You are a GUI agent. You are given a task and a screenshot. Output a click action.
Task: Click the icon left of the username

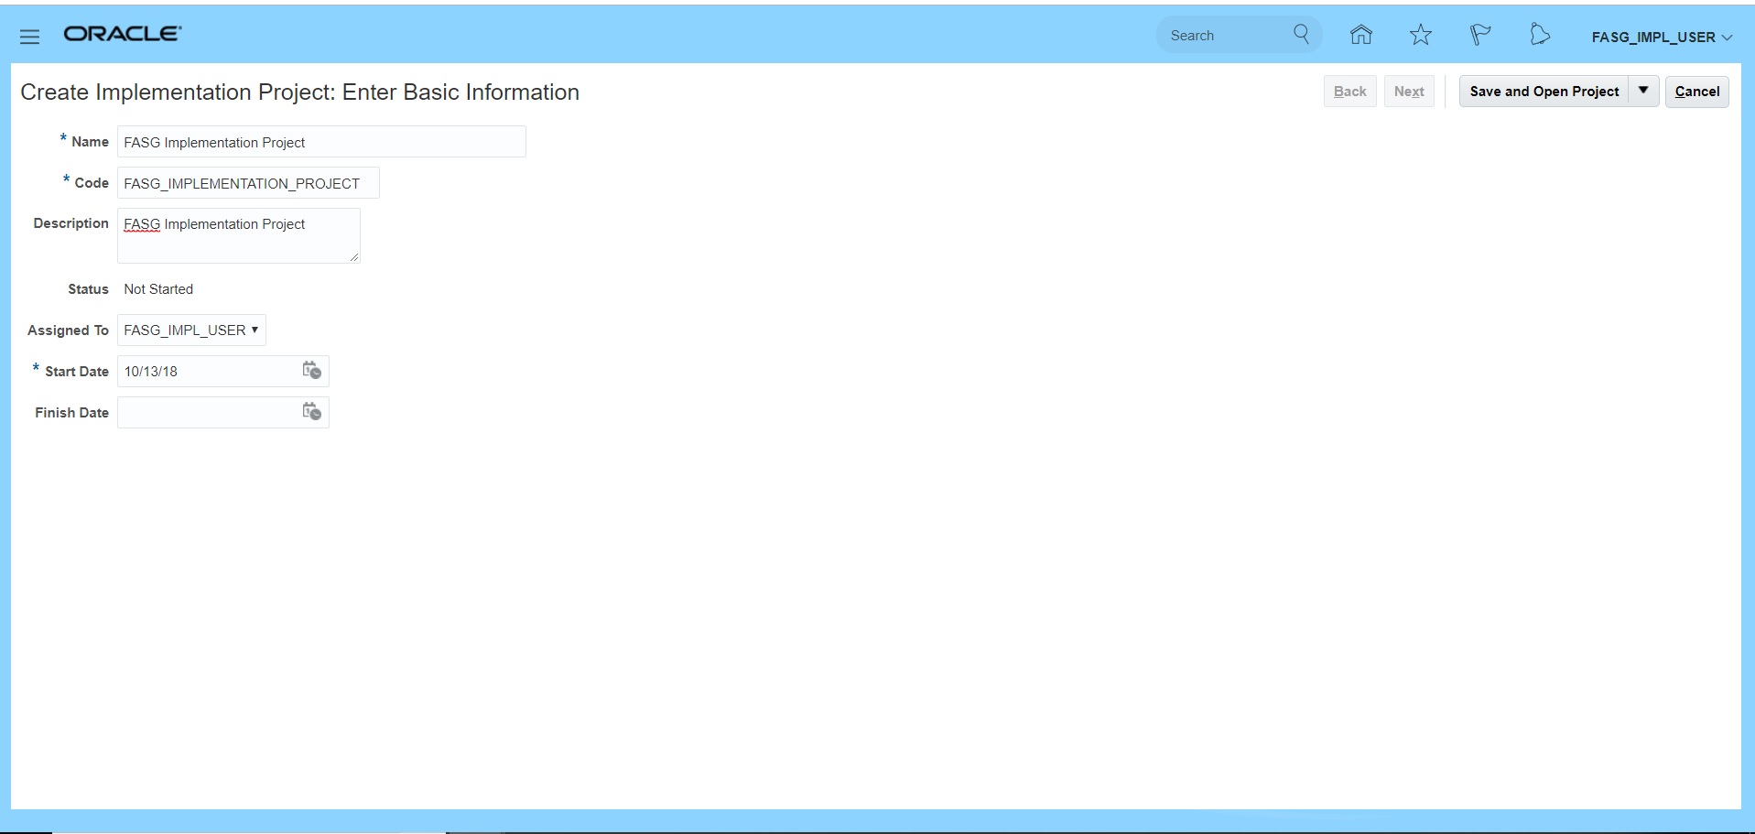click(1540, 35)
